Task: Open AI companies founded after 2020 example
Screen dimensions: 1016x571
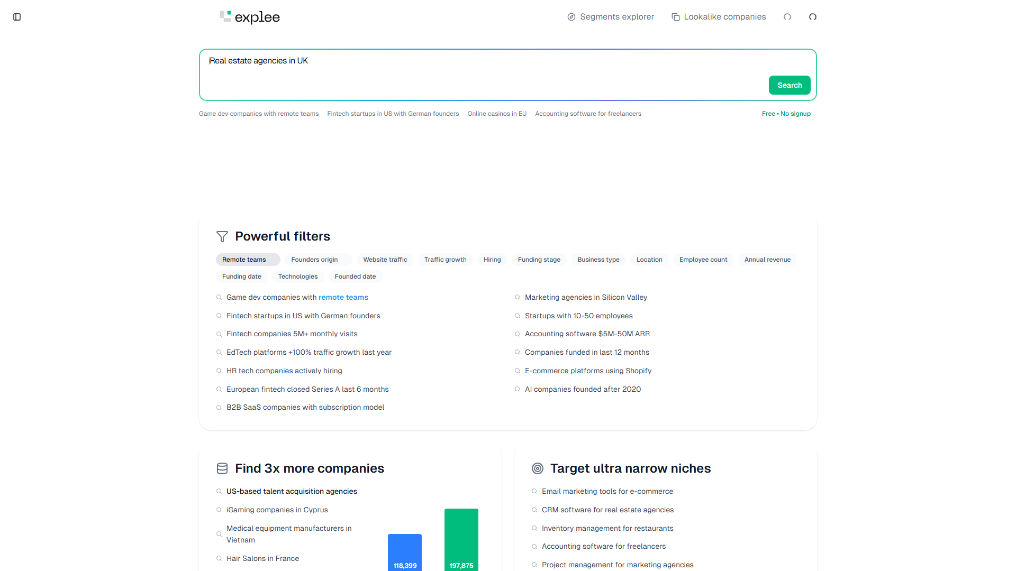Action: [583, 389]
